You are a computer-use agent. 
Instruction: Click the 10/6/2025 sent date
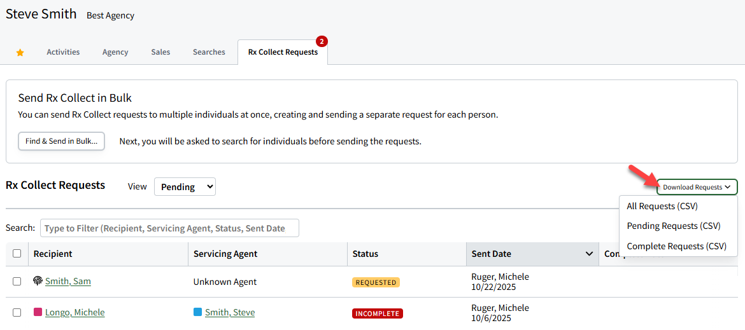[x=492, y=318]
